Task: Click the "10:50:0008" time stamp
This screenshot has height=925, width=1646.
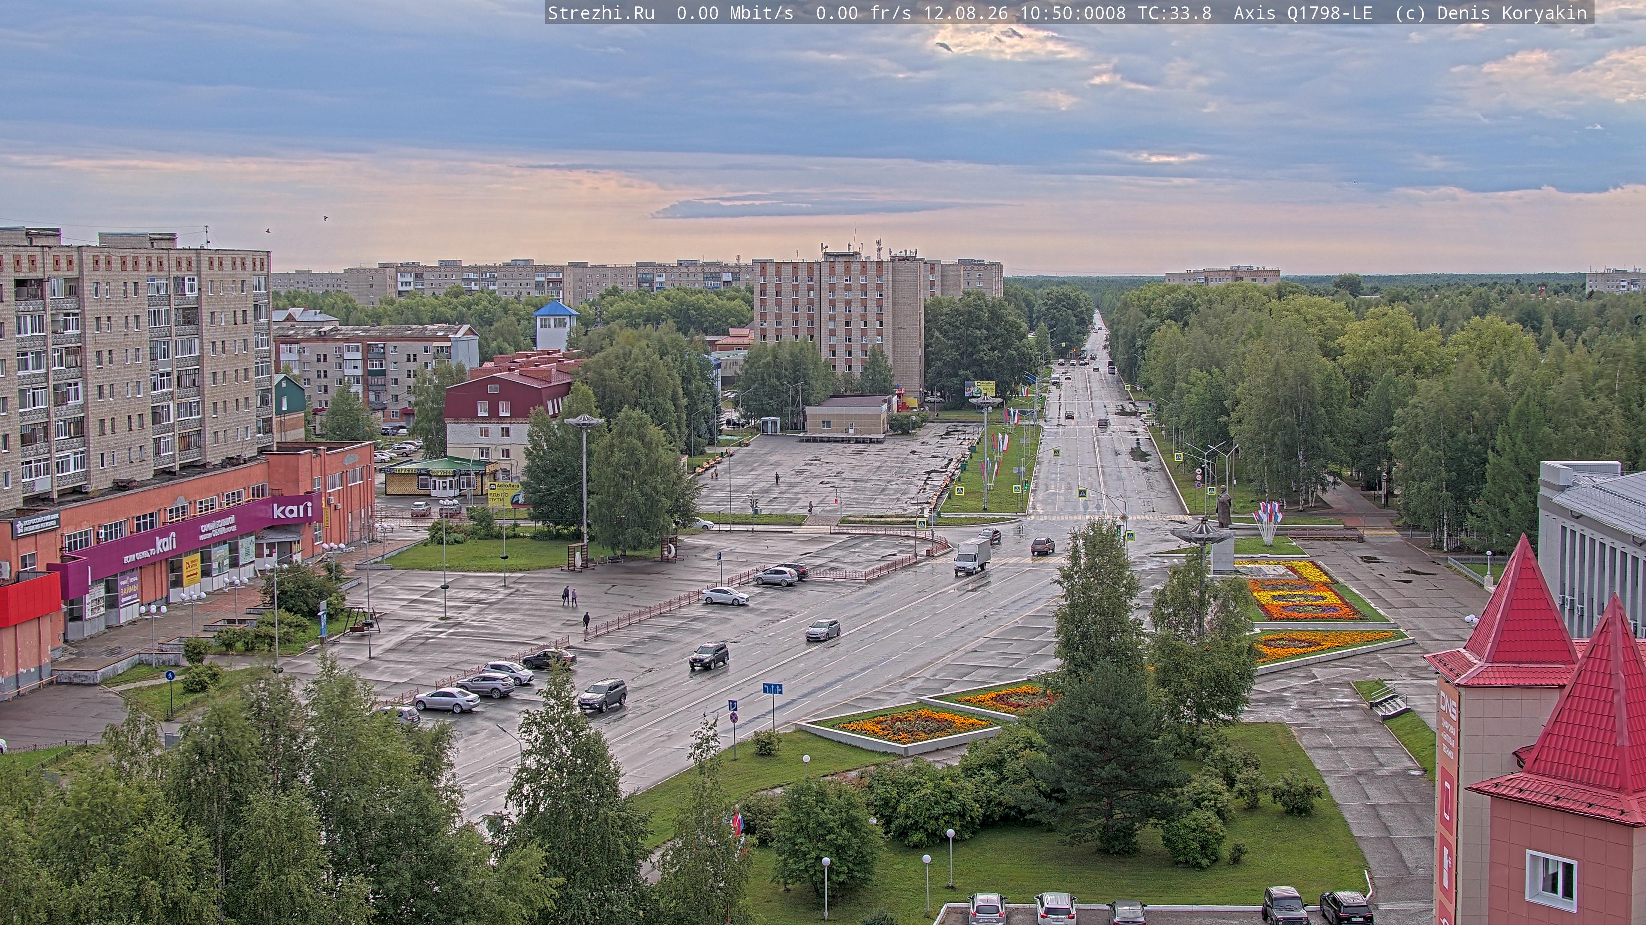Action: click(x=1073, y=13)
